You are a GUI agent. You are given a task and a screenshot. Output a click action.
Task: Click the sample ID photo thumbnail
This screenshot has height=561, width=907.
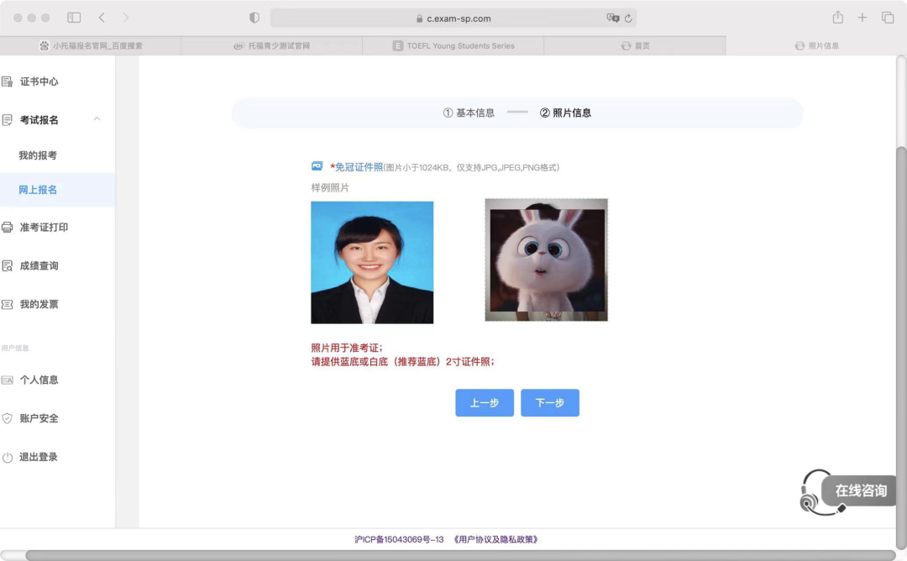(x=372, y=263)
